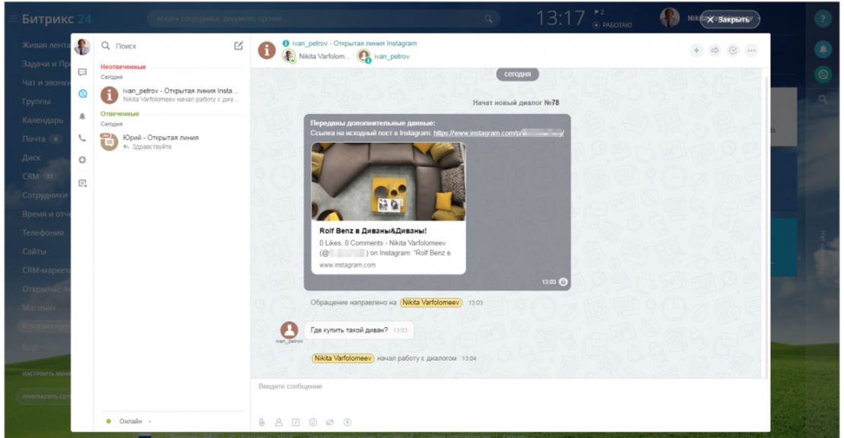
Task: Click the bottom sidebar icon below the gear
Action: click(82, 183)
